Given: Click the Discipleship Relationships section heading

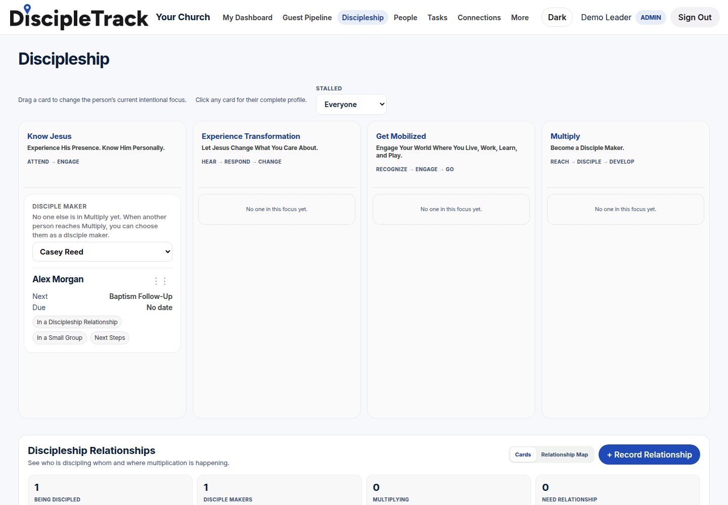Looking at the screenshot, I should click(x=92, y=450).
